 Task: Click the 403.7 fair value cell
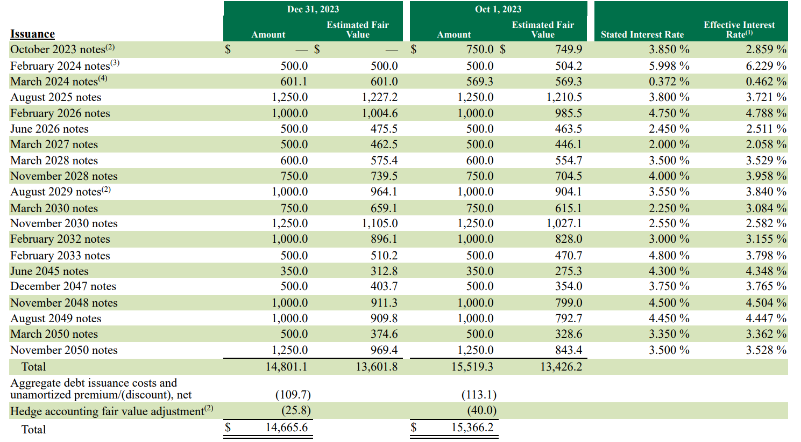384,286
